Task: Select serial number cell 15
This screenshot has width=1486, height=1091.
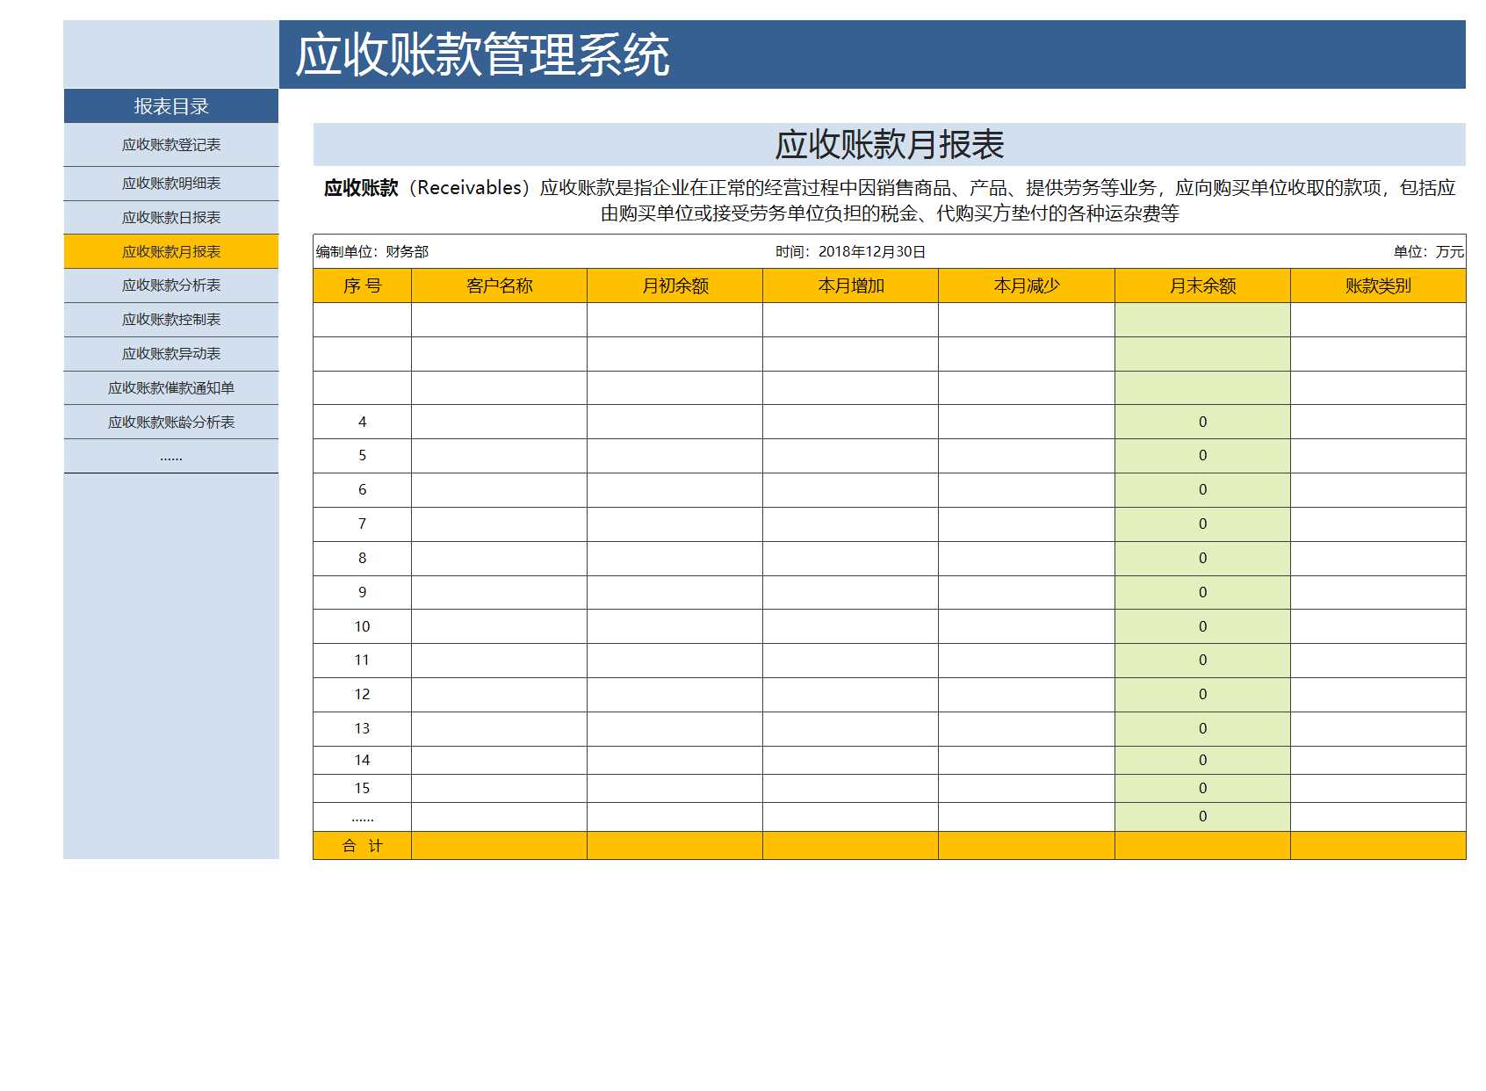Action: click(x=363, y=789)
